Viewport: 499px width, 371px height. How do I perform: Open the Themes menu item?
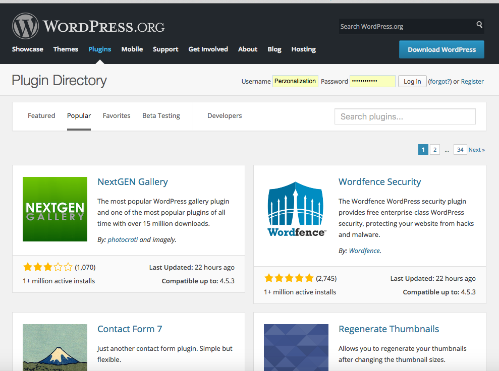(x=66, y=49)
